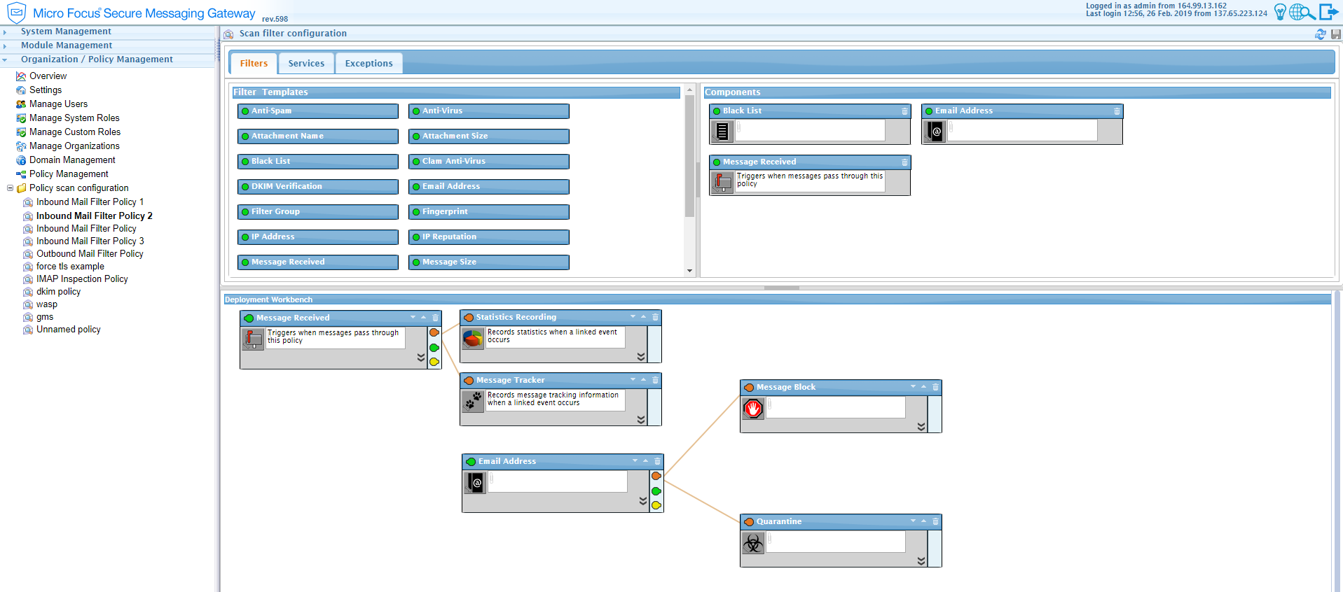Toggle orange status on Message Tracker
Image resolution: width=1343 pixels, height=592 pixels.
(469, 381)
